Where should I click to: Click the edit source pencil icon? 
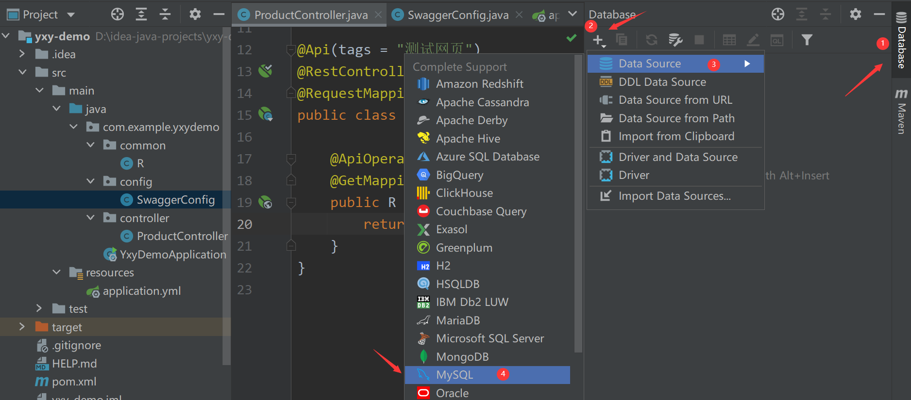pyautogui.click(x=753, y=40)
